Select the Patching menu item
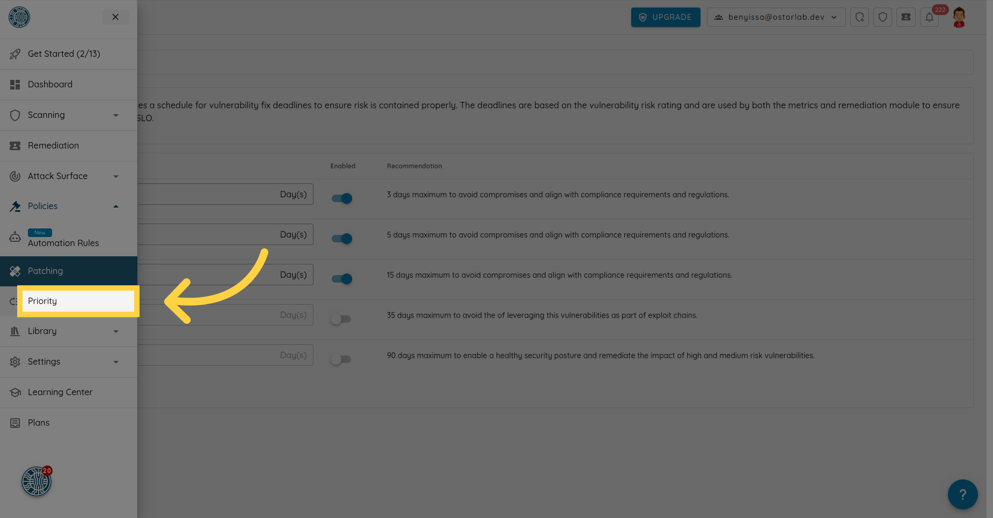Screen dimensions: 993x518 point(69,271)
